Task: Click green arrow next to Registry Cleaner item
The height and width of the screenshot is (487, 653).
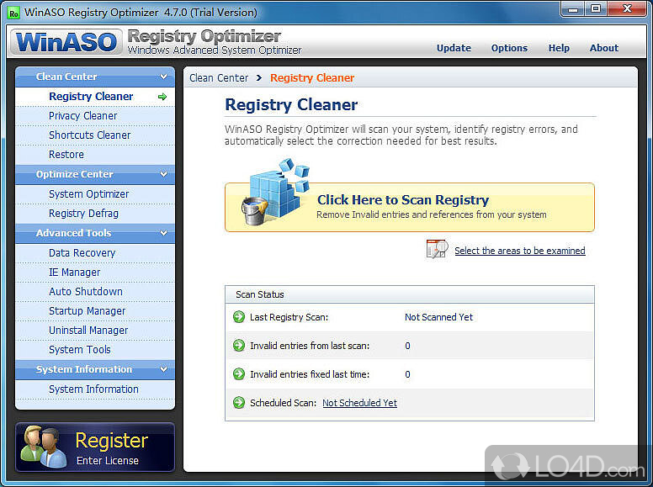Action: [x=162, y=97]
